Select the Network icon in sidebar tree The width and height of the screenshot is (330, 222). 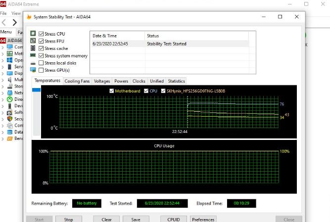(x=10, y=93)
